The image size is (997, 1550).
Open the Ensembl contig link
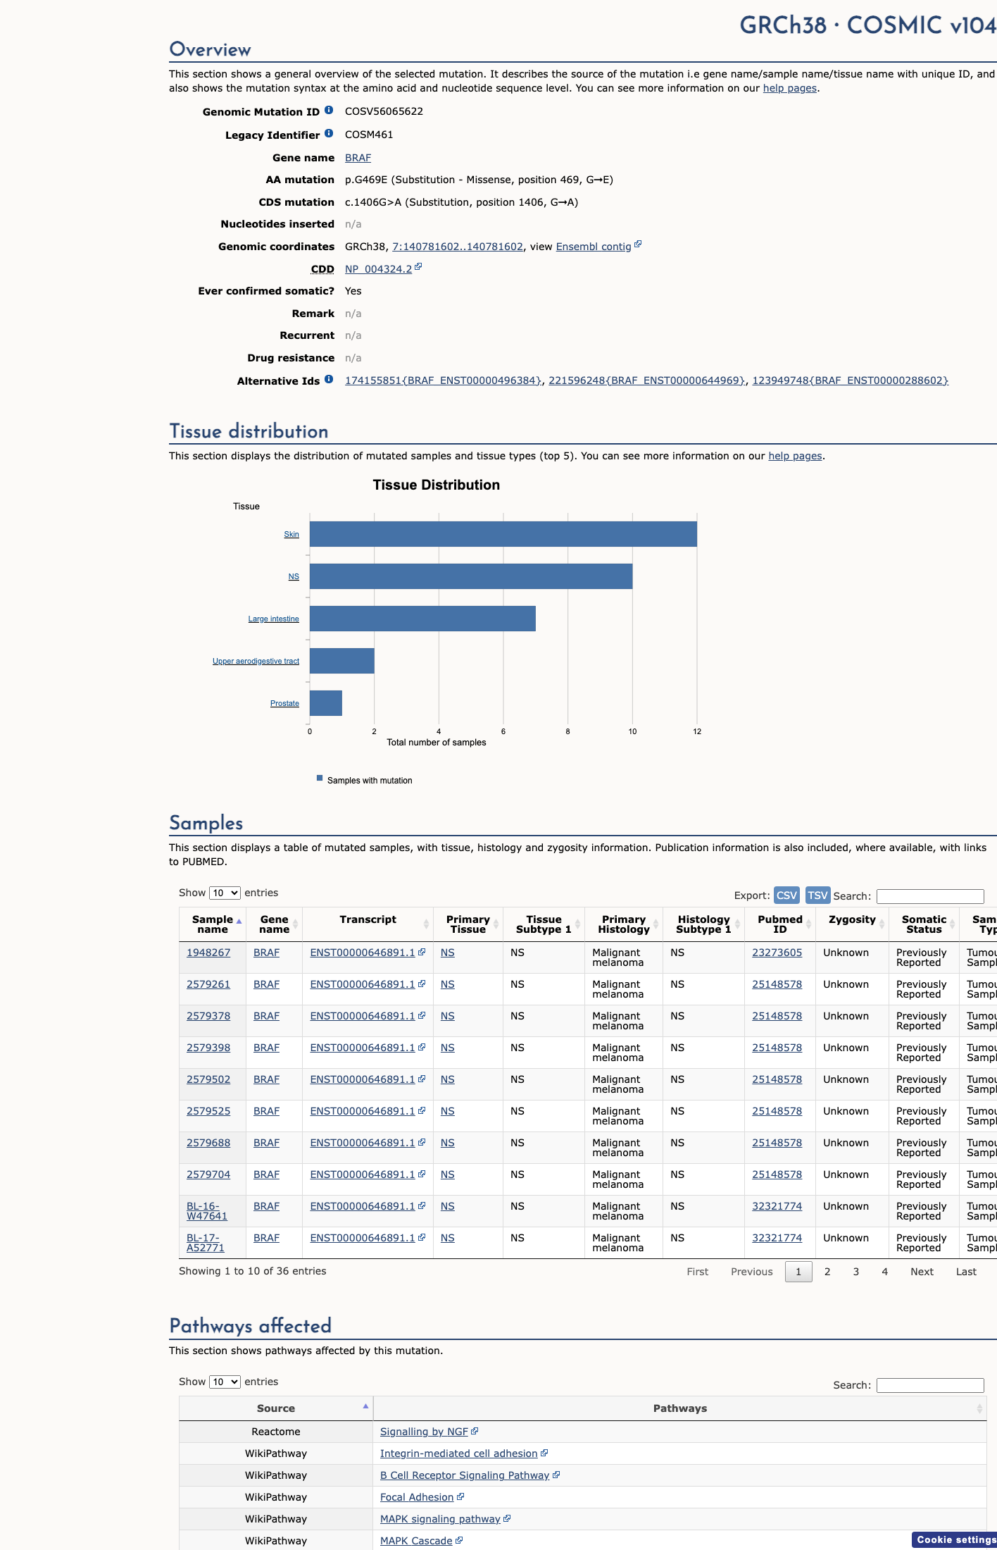point(594,247)
